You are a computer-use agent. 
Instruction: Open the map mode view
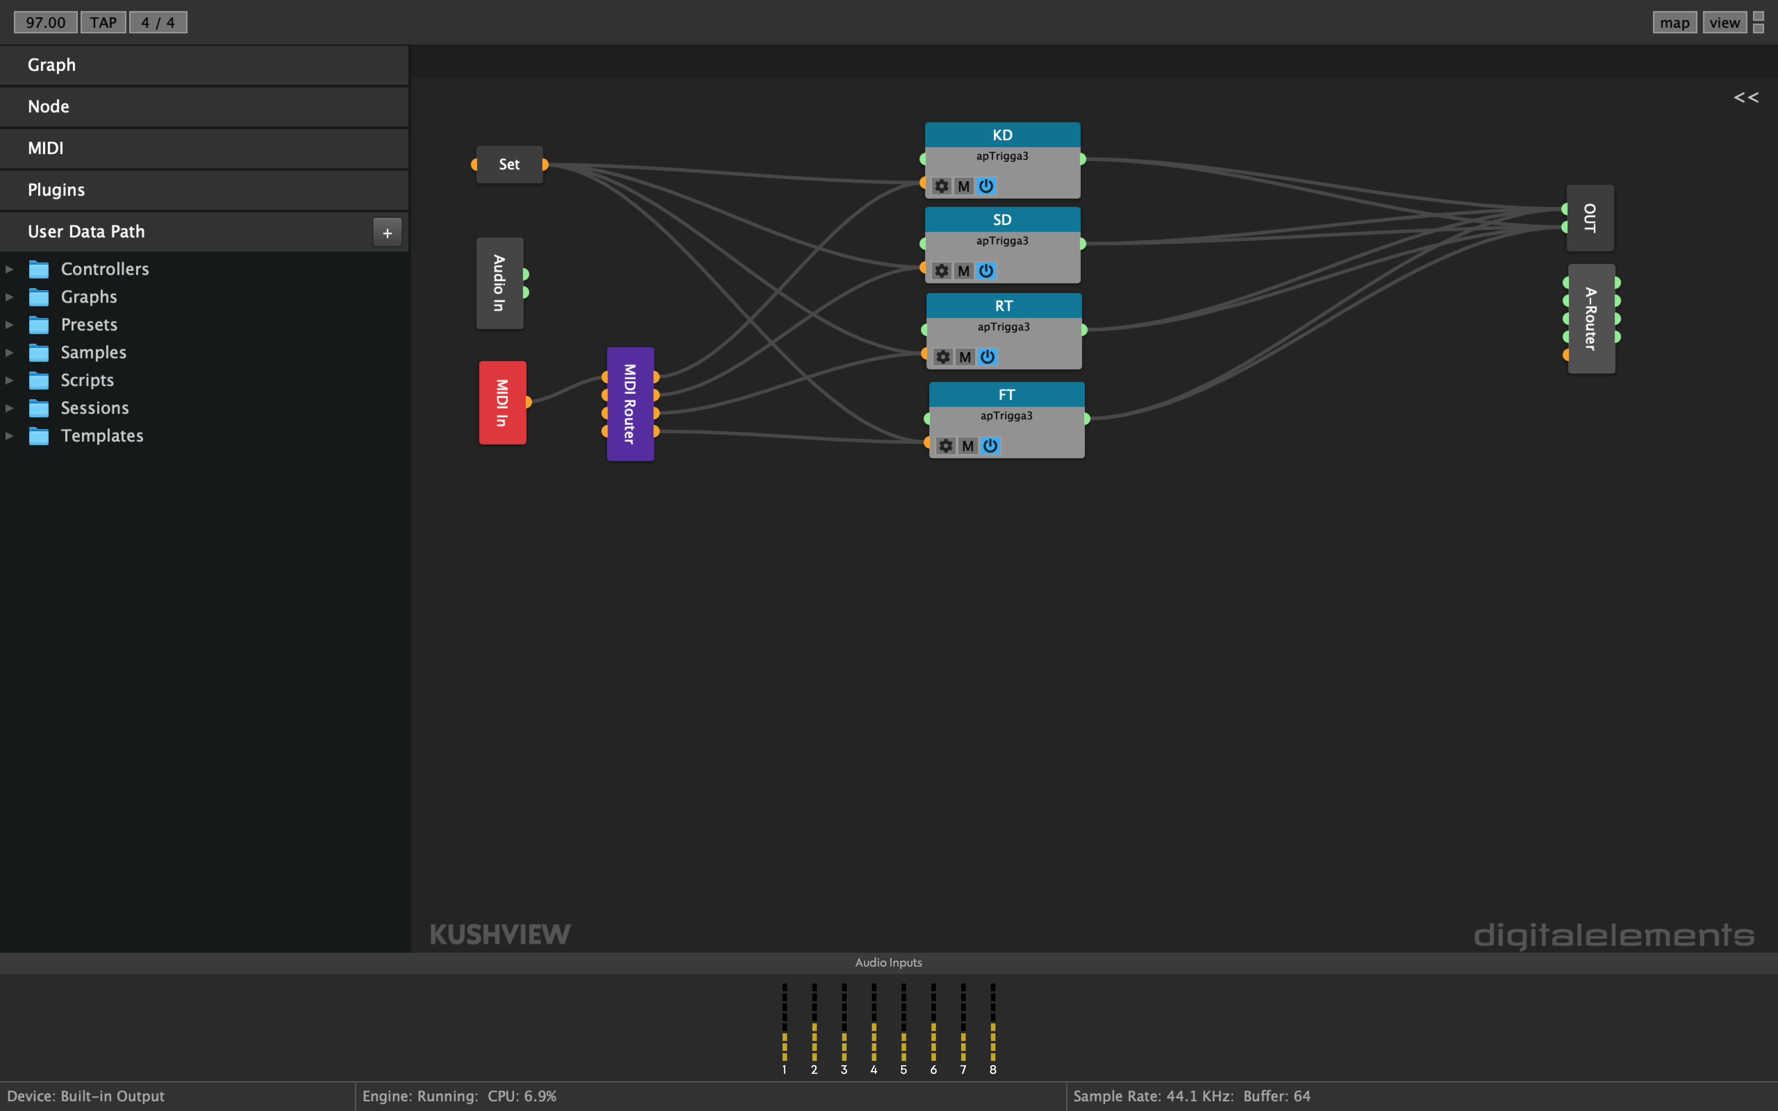pos(1675,22)
